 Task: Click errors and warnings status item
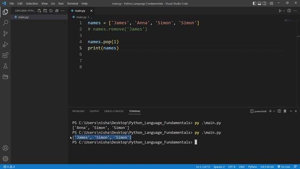(9, 167)
